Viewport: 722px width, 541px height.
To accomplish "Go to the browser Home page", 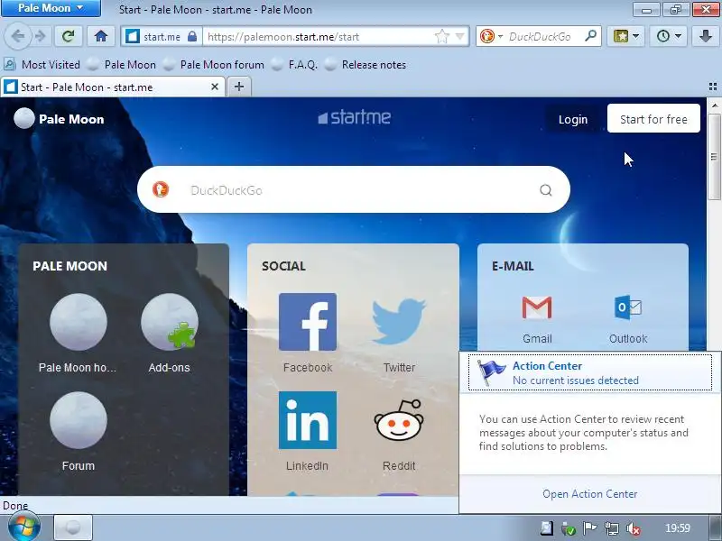I will 101,36.
